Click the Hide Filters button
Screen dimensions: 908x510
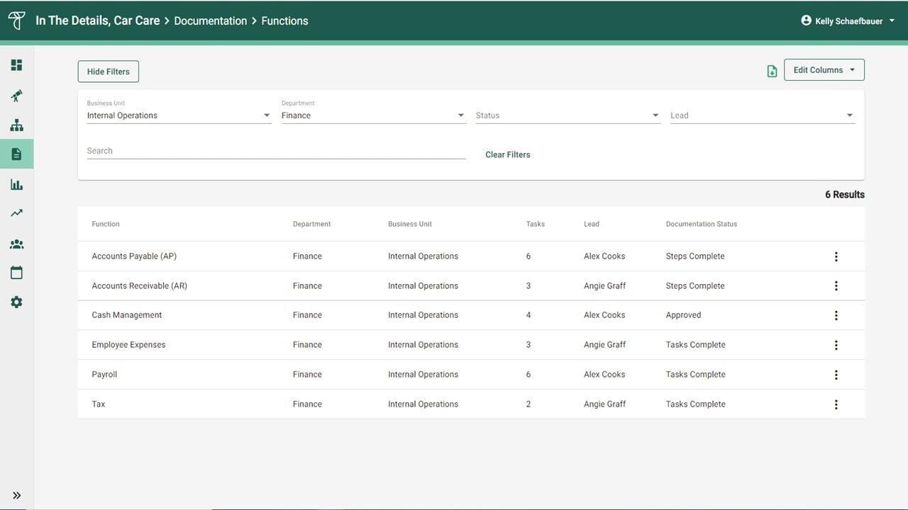[108, 72]
